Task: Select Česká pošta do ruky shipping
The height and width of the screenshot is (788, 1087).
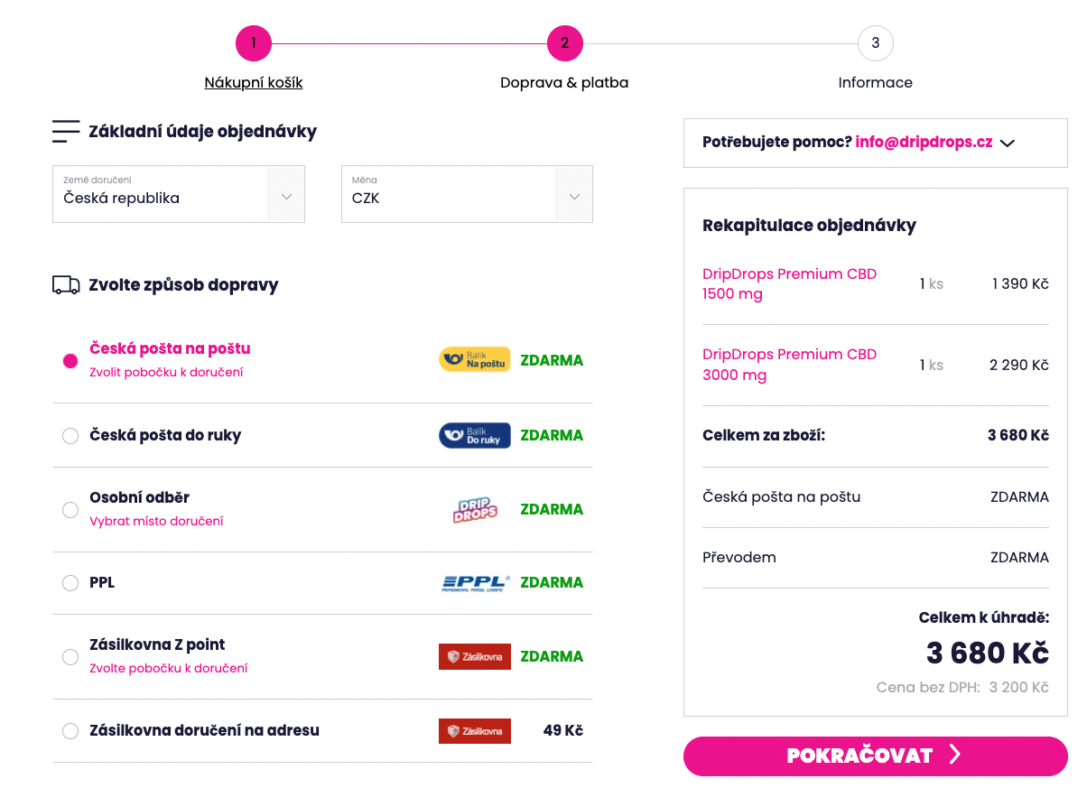Action: point(70,436)
